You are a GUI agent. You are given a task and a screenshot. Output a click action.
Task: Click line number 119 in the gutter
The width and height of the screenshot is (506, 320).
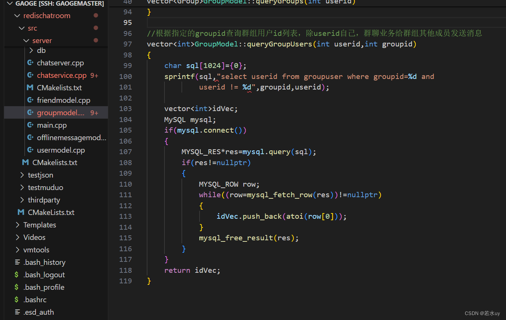pos(125,281)
